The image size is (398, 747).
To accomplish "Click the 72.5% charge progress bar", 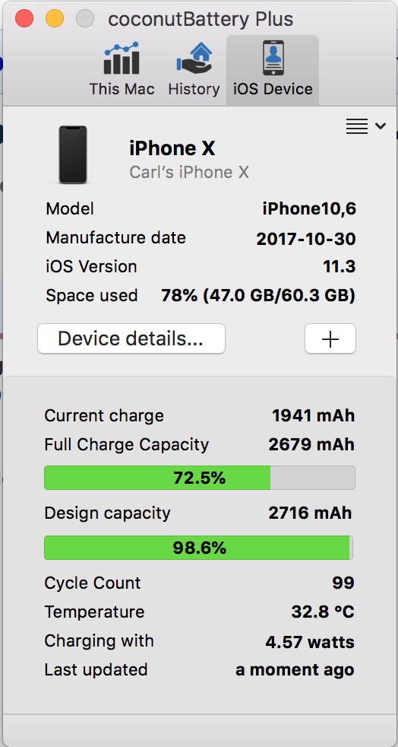I will pos(199,478).
